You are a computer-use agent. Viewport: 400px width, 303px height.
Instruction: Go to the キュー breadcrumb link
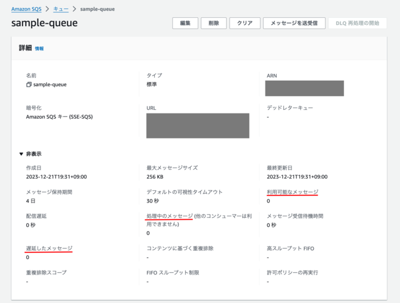point(61,9)
